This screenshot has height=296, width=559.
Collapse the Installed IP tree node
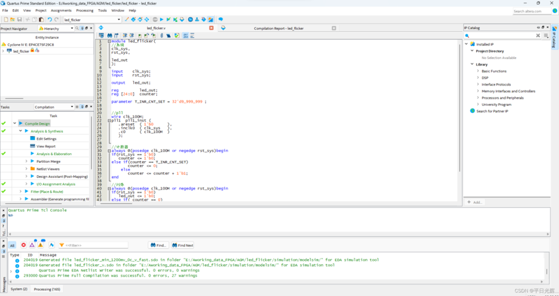point(467,44)
